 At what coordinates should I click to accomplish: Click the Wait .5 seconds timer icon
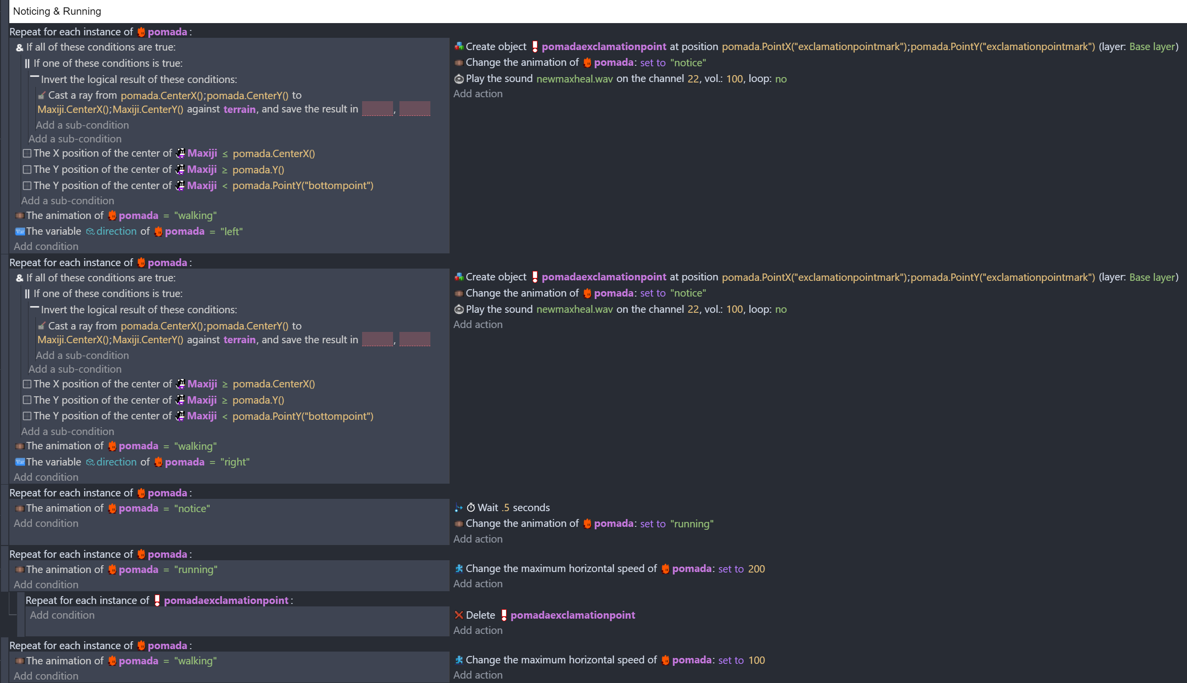coord(470,508)
